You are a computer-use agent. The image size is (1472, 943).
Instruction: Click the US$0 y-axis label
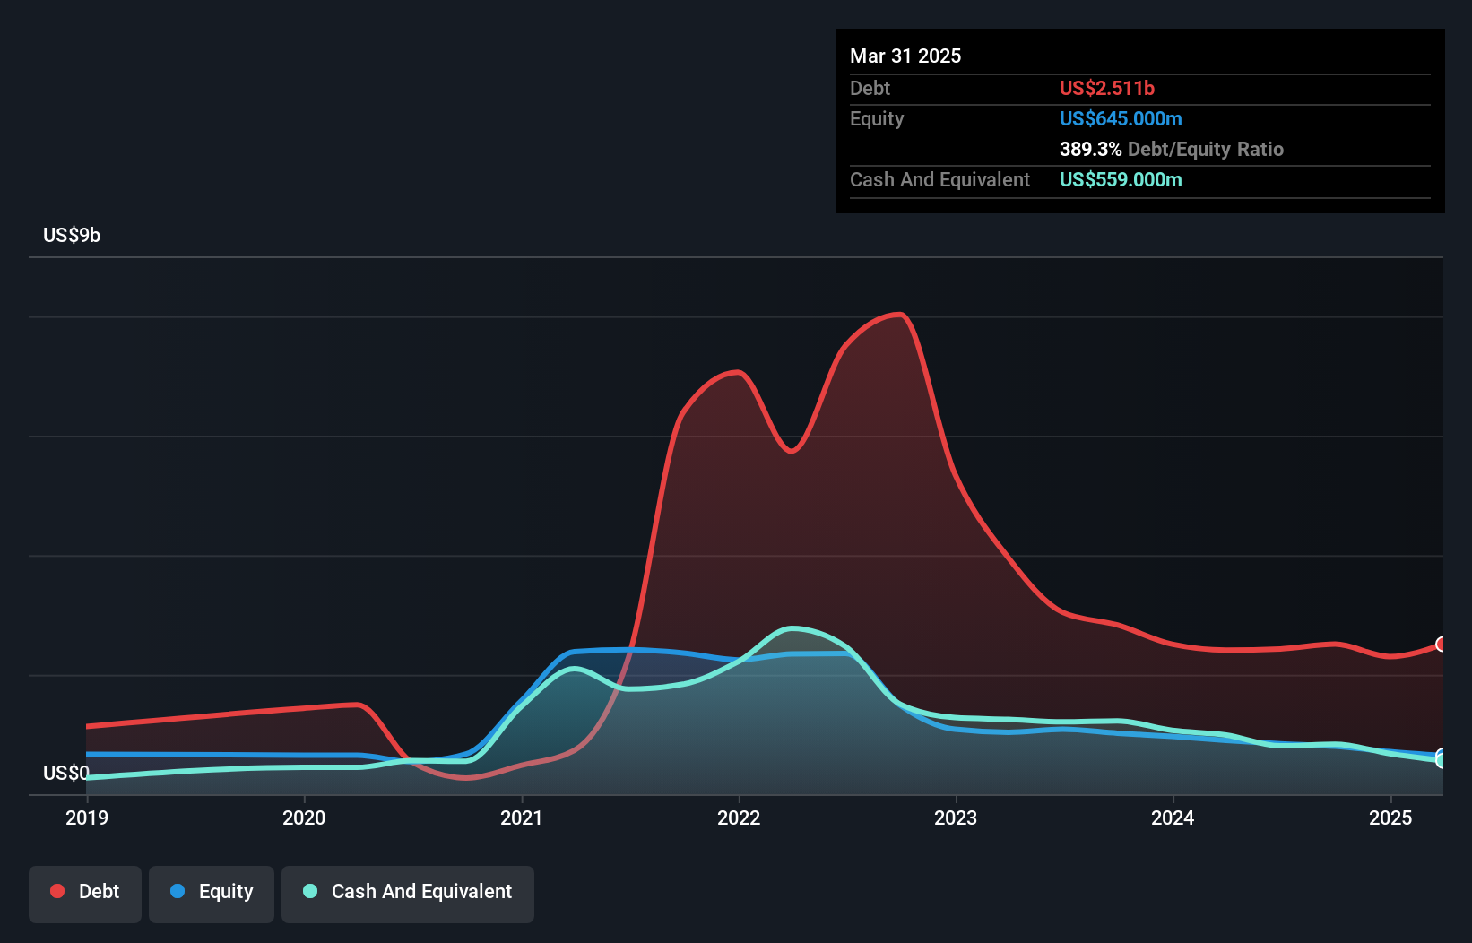click(66, 773)
